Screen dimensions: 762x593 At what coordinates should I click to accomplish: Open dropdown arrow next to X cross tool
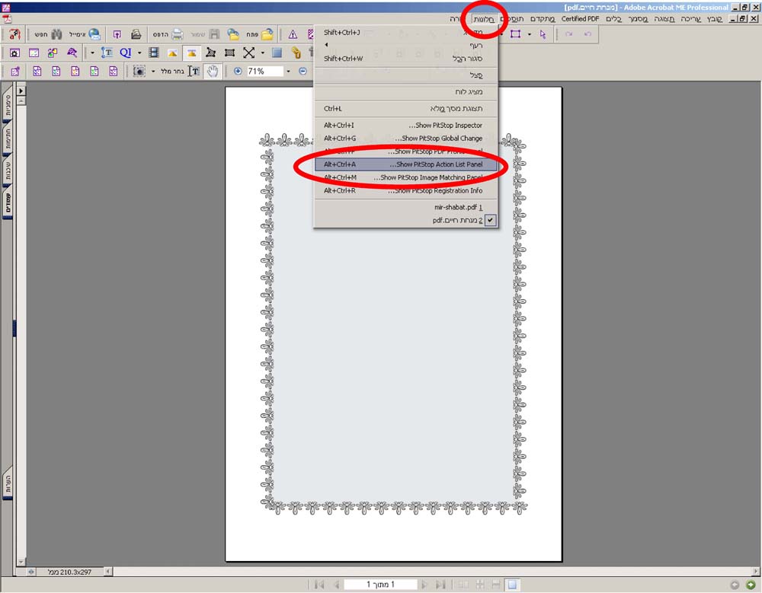263,53
